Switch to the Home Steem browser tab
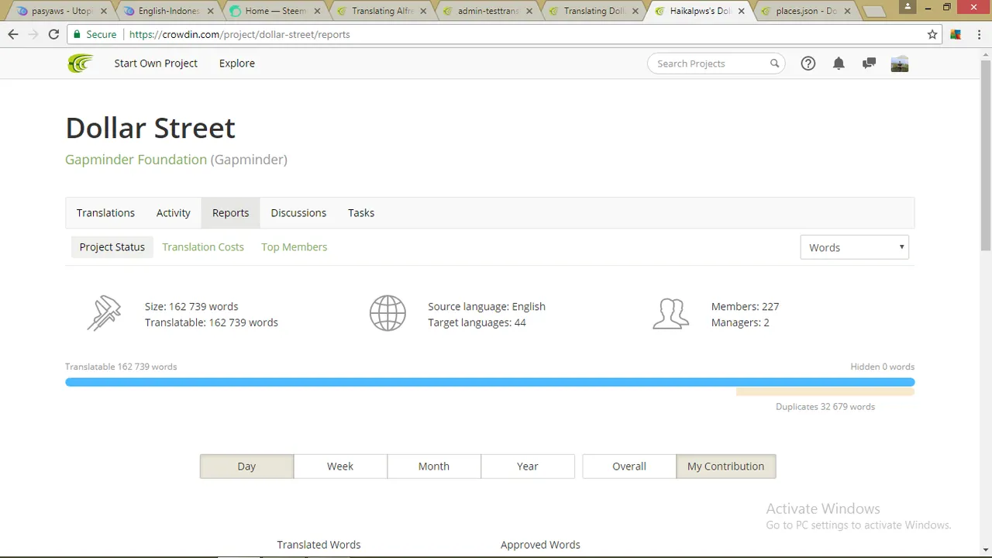This screenshot has width=992, height=558. (x=274, y=12)
